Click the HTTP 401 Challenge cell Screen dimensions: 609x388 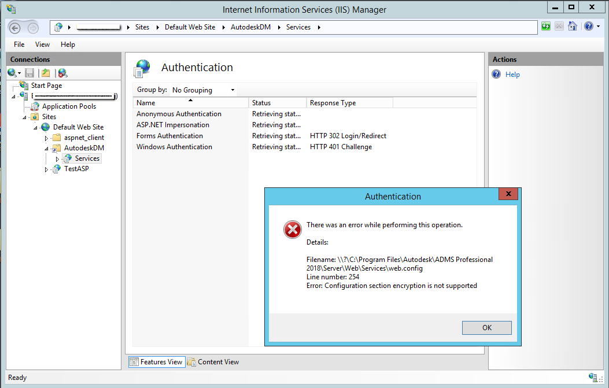[341, 147]
